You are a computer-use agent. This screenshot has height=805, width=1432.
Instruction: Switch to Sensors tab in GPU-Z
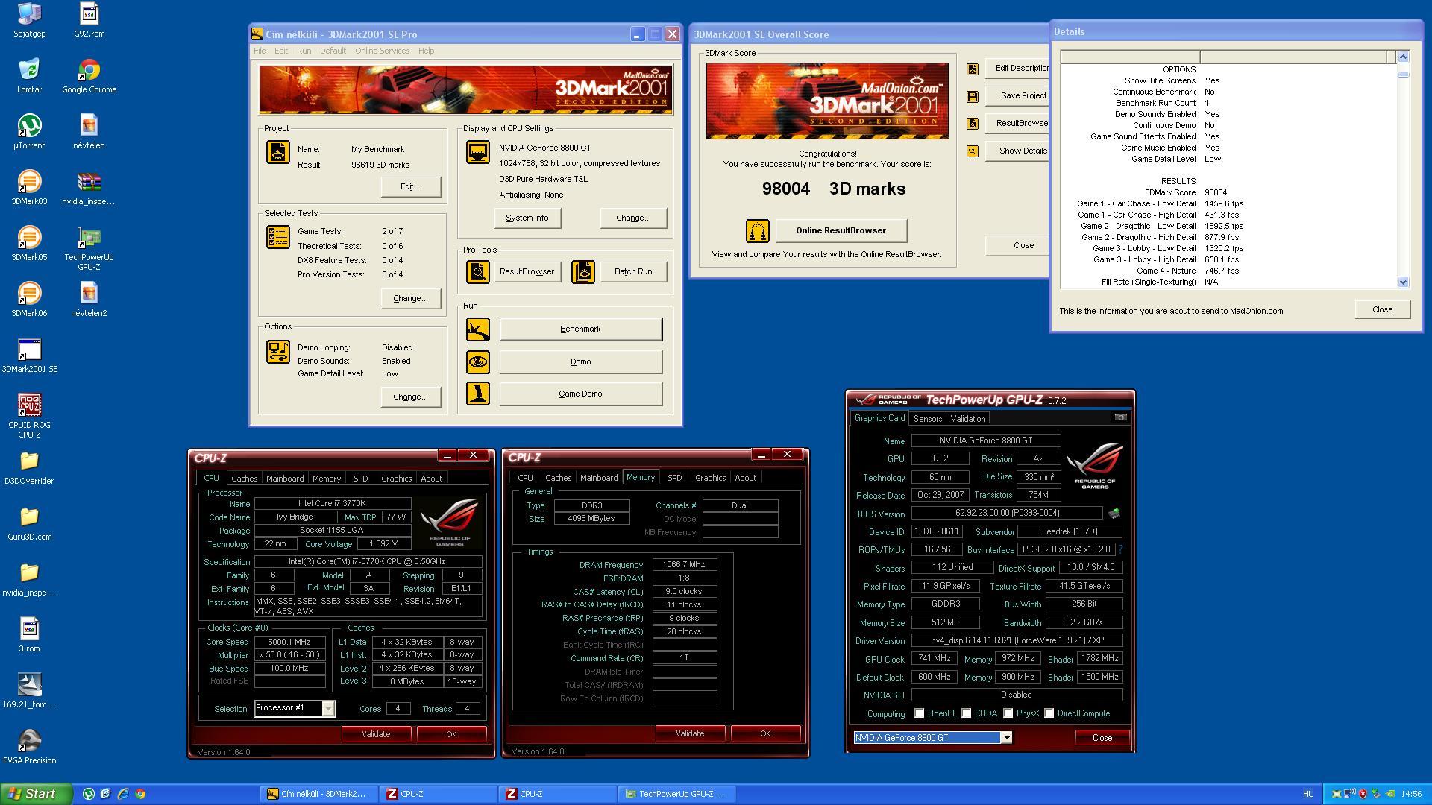click(x=927, y=419)
